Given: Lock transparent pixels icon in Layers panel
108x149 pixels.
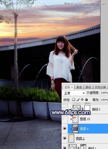Looking at the screenshot, I should click(73, 100).
